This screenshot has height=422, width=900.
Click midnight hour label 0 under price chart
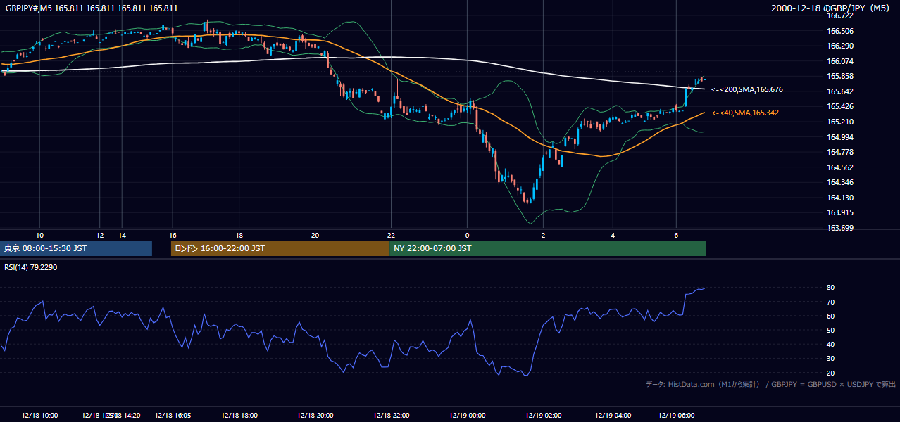click(x=467, y=235)
